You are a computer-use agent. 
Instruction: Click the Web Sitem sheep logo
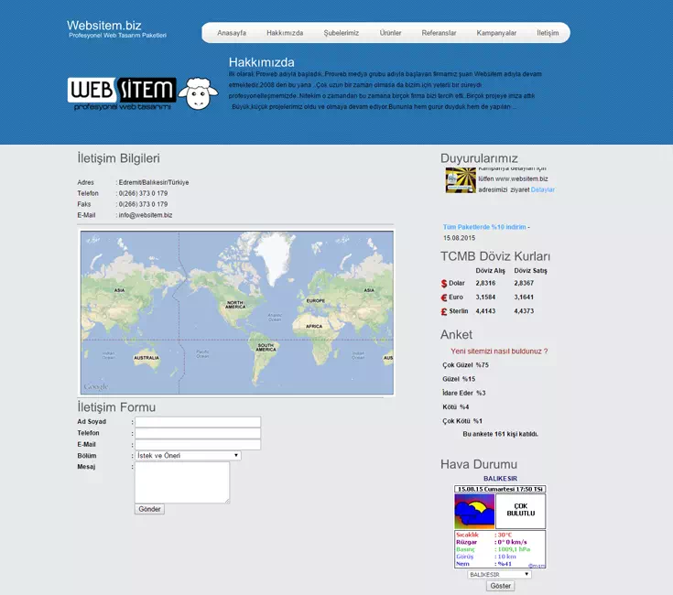(x=199, y=93)
